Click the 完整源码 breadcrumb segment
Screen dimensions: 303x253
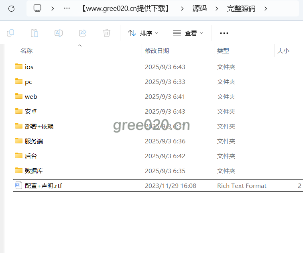pos(241,8)
